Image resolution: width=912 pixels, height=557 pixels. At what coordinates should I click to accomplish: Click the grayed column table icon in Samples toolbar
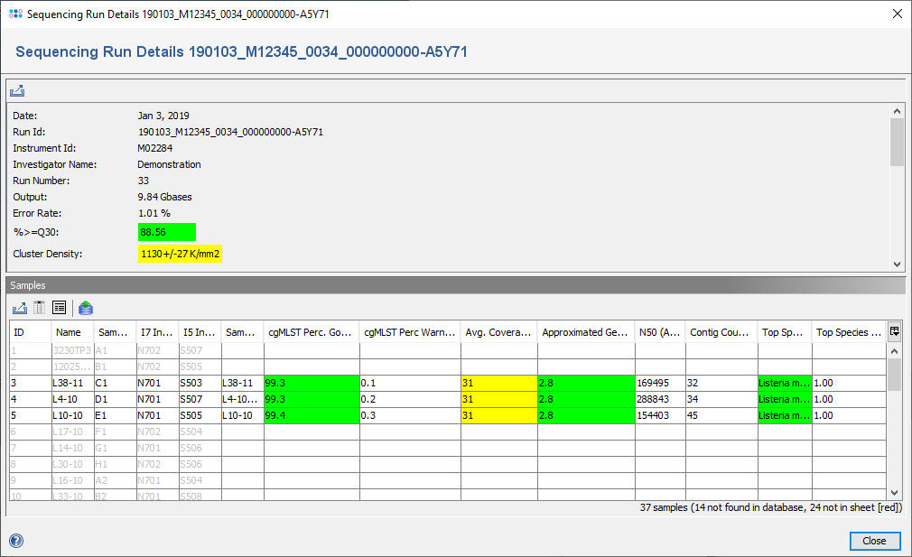click(39, 308)
